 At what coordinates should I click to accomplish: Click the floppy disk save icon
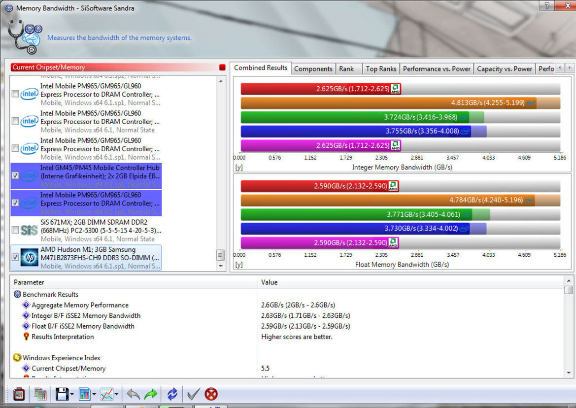62,394
